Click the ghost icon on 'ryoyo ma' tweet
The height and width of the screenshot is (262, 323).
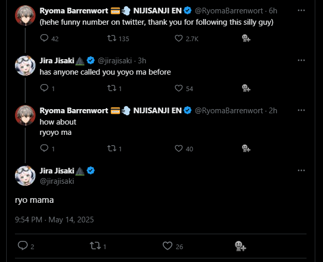pyautogui.click(x=246, y=148)
